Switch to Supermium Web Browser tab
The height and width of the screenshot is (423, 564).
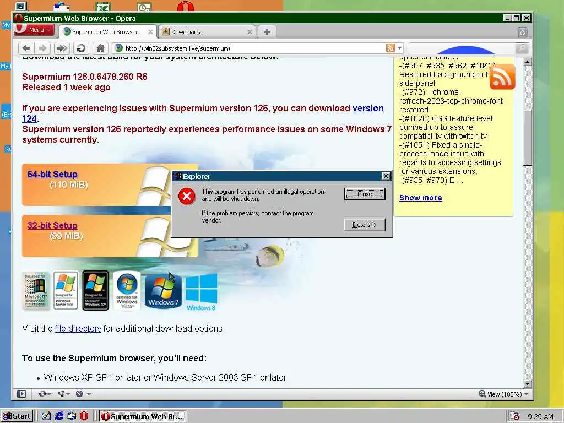point(105,32)
